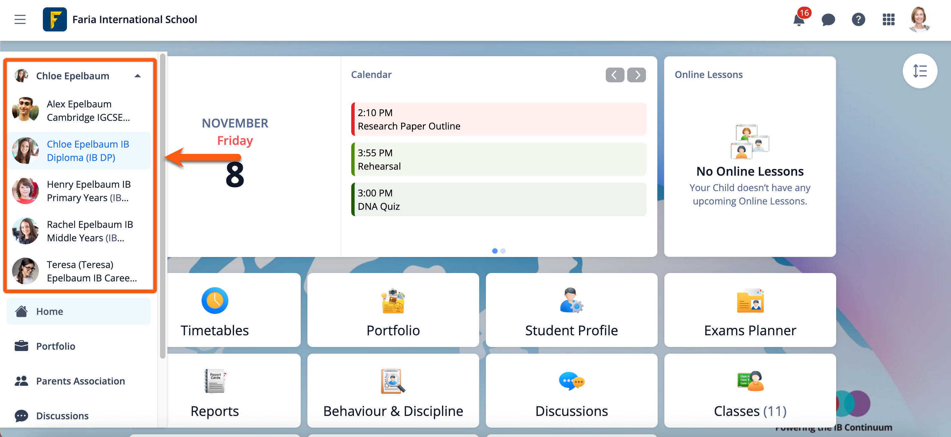Screen dimensions: 951x437
Task: Go to previous calendar page arrow
Action: [614, 75]
